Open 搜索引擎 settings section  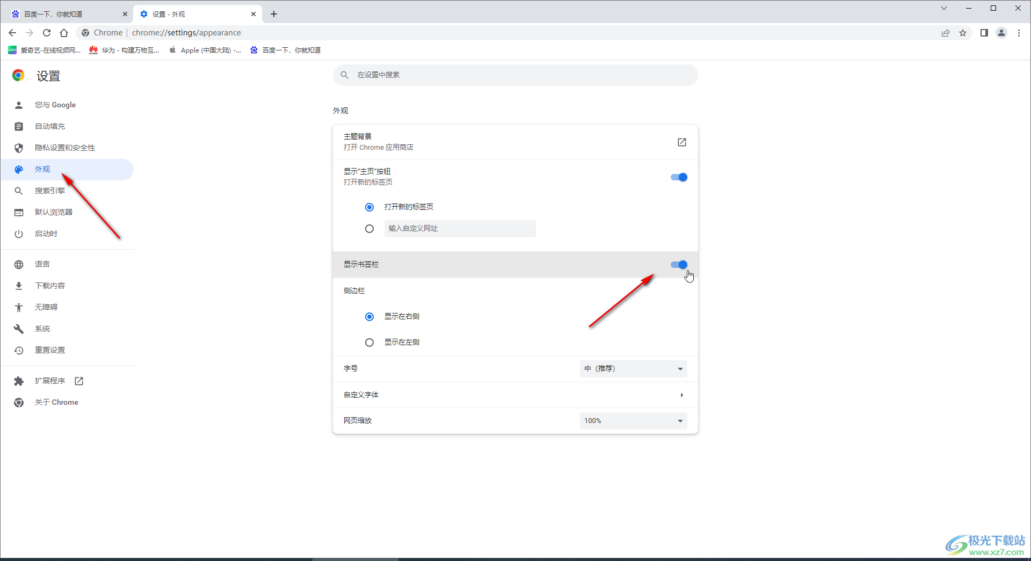pos(67,191)
